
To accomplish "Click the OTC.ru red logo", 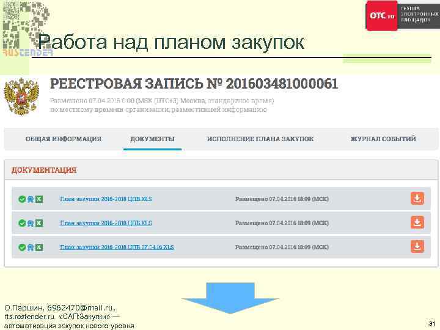I will [x=381, y=15].
